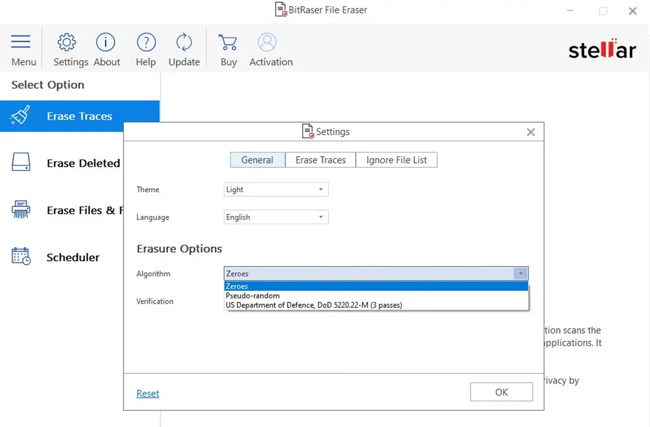Confirm settings with OK button
Screen dimensions: 650x427
pyautogui.click(x=502, y=392)
